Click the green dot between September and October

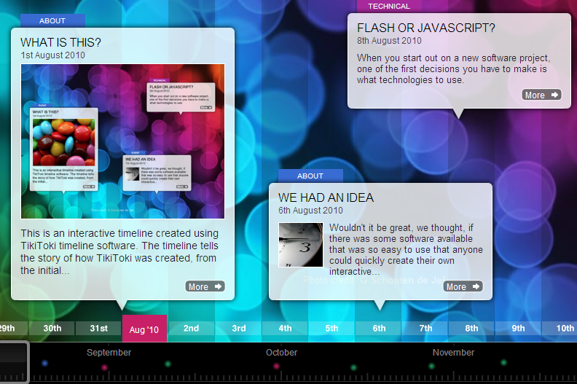point(168,364)
